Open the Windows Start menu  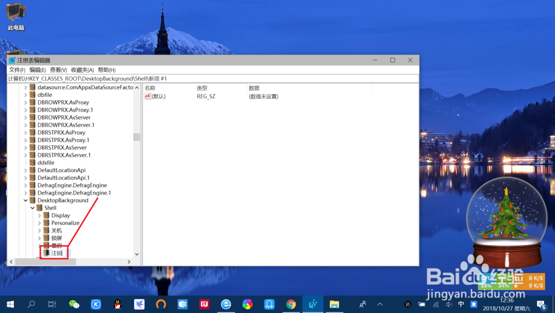[x=10, y=304]
